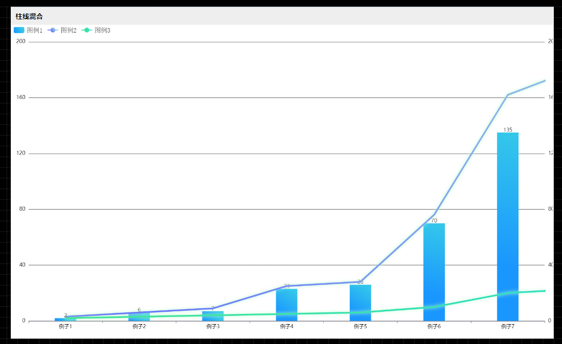Click the green 图例3 legend marker icon
This screenshot has width=562, height=344.
pyautogui.click(x=87, y=30)
